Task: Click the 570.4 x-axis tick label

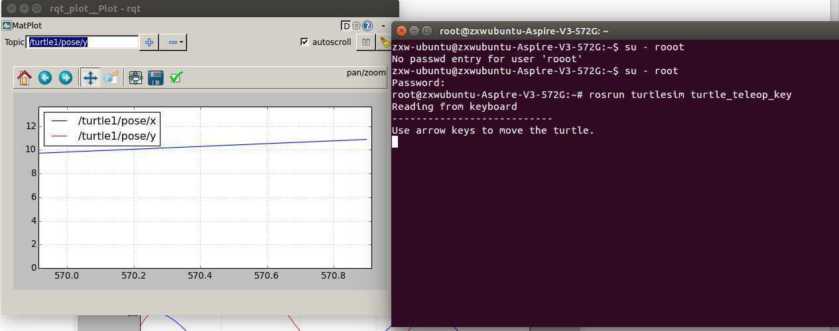Action: [200, 276]
